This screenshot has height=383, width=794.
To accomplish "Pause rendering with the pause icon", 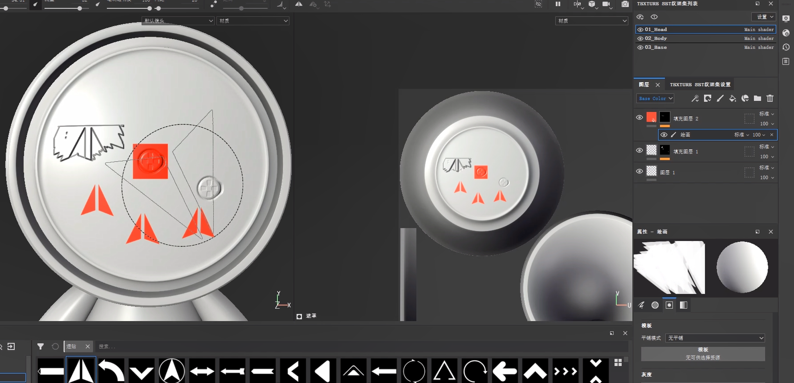I will pos(558,4).
